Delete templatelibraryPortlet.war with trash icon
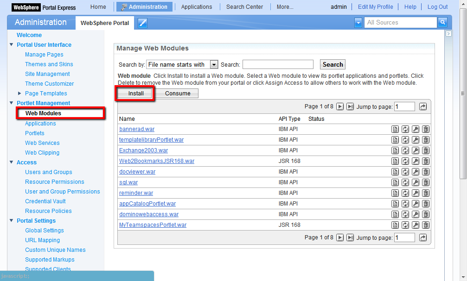The height and width of the screenshot is (281, 467). [426, 140]
